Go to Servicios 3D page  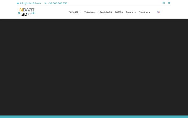point(106,12)
